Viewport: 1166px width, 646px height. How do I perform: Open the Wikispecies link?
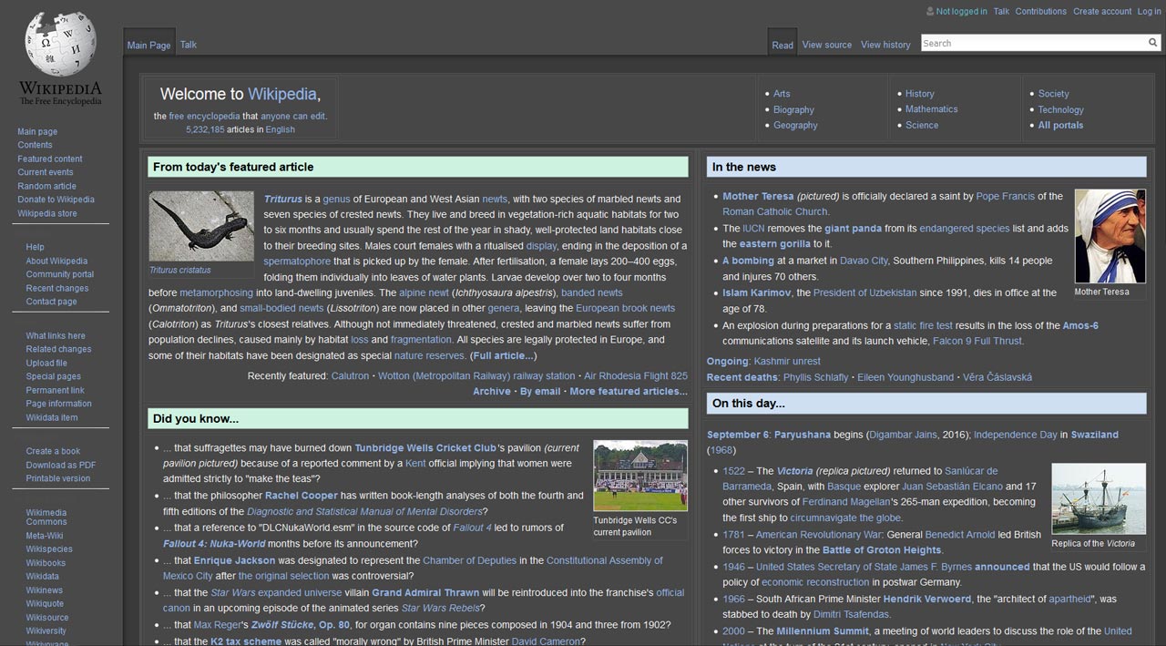[x=49, y=549]
